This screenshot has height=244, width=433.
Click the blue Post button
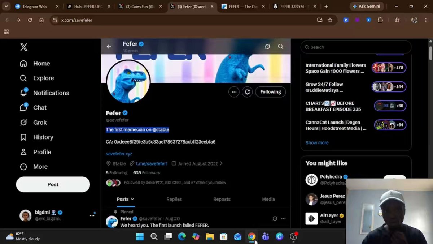pyautogui.click(x=53, y=184)
